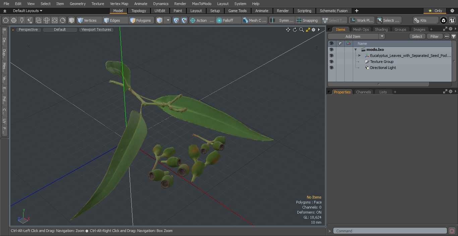458x236 pixels.
Task: Open the MaxToModo menu
Action: click(202, 4)
